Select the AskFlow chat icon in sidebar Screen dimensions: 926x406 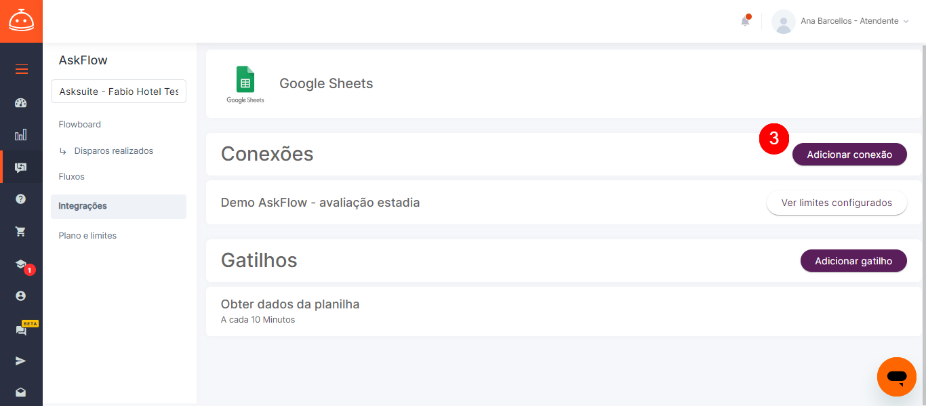[21, 167]
